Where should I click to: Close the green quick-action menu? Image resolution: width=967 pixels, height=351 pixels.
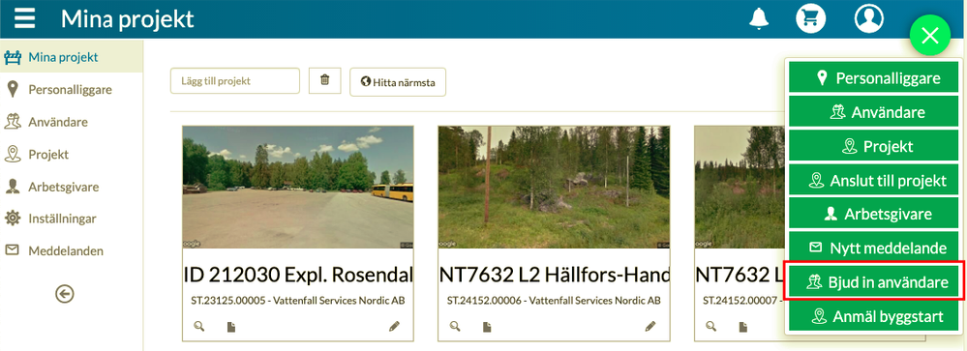pos(930,36)
